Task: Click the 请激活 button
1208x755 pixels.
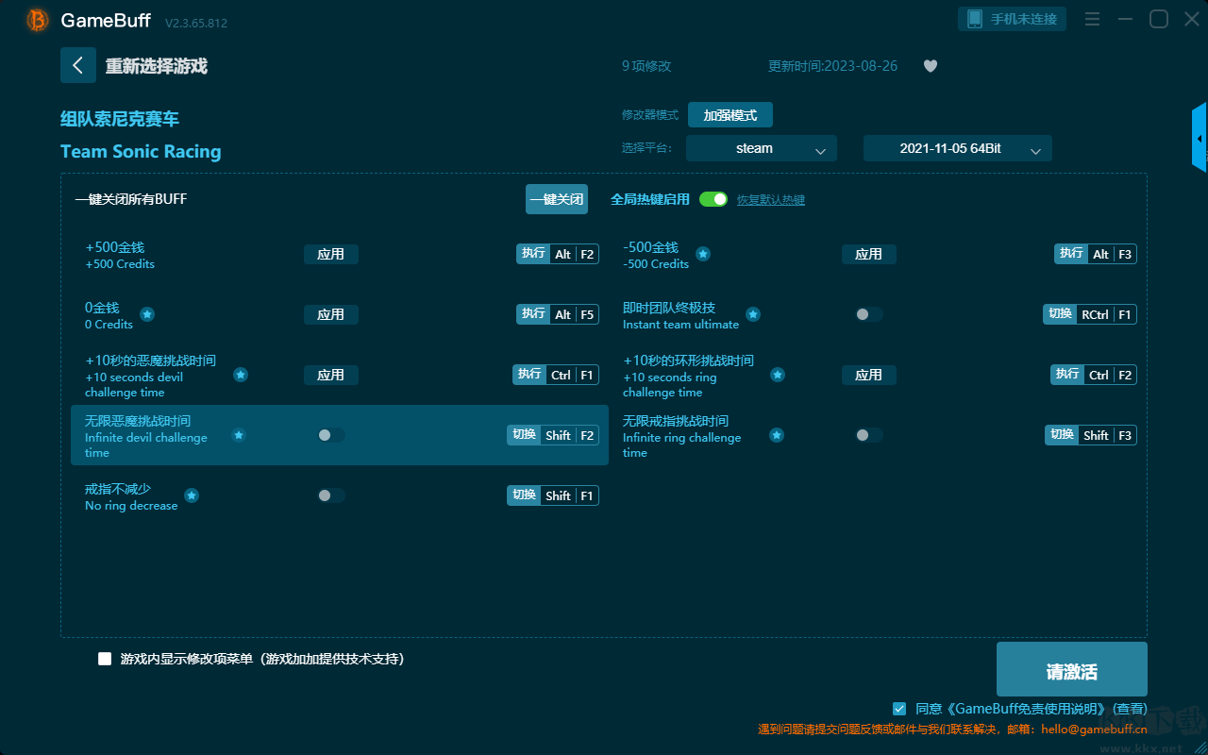Action: pos(1072,671)
